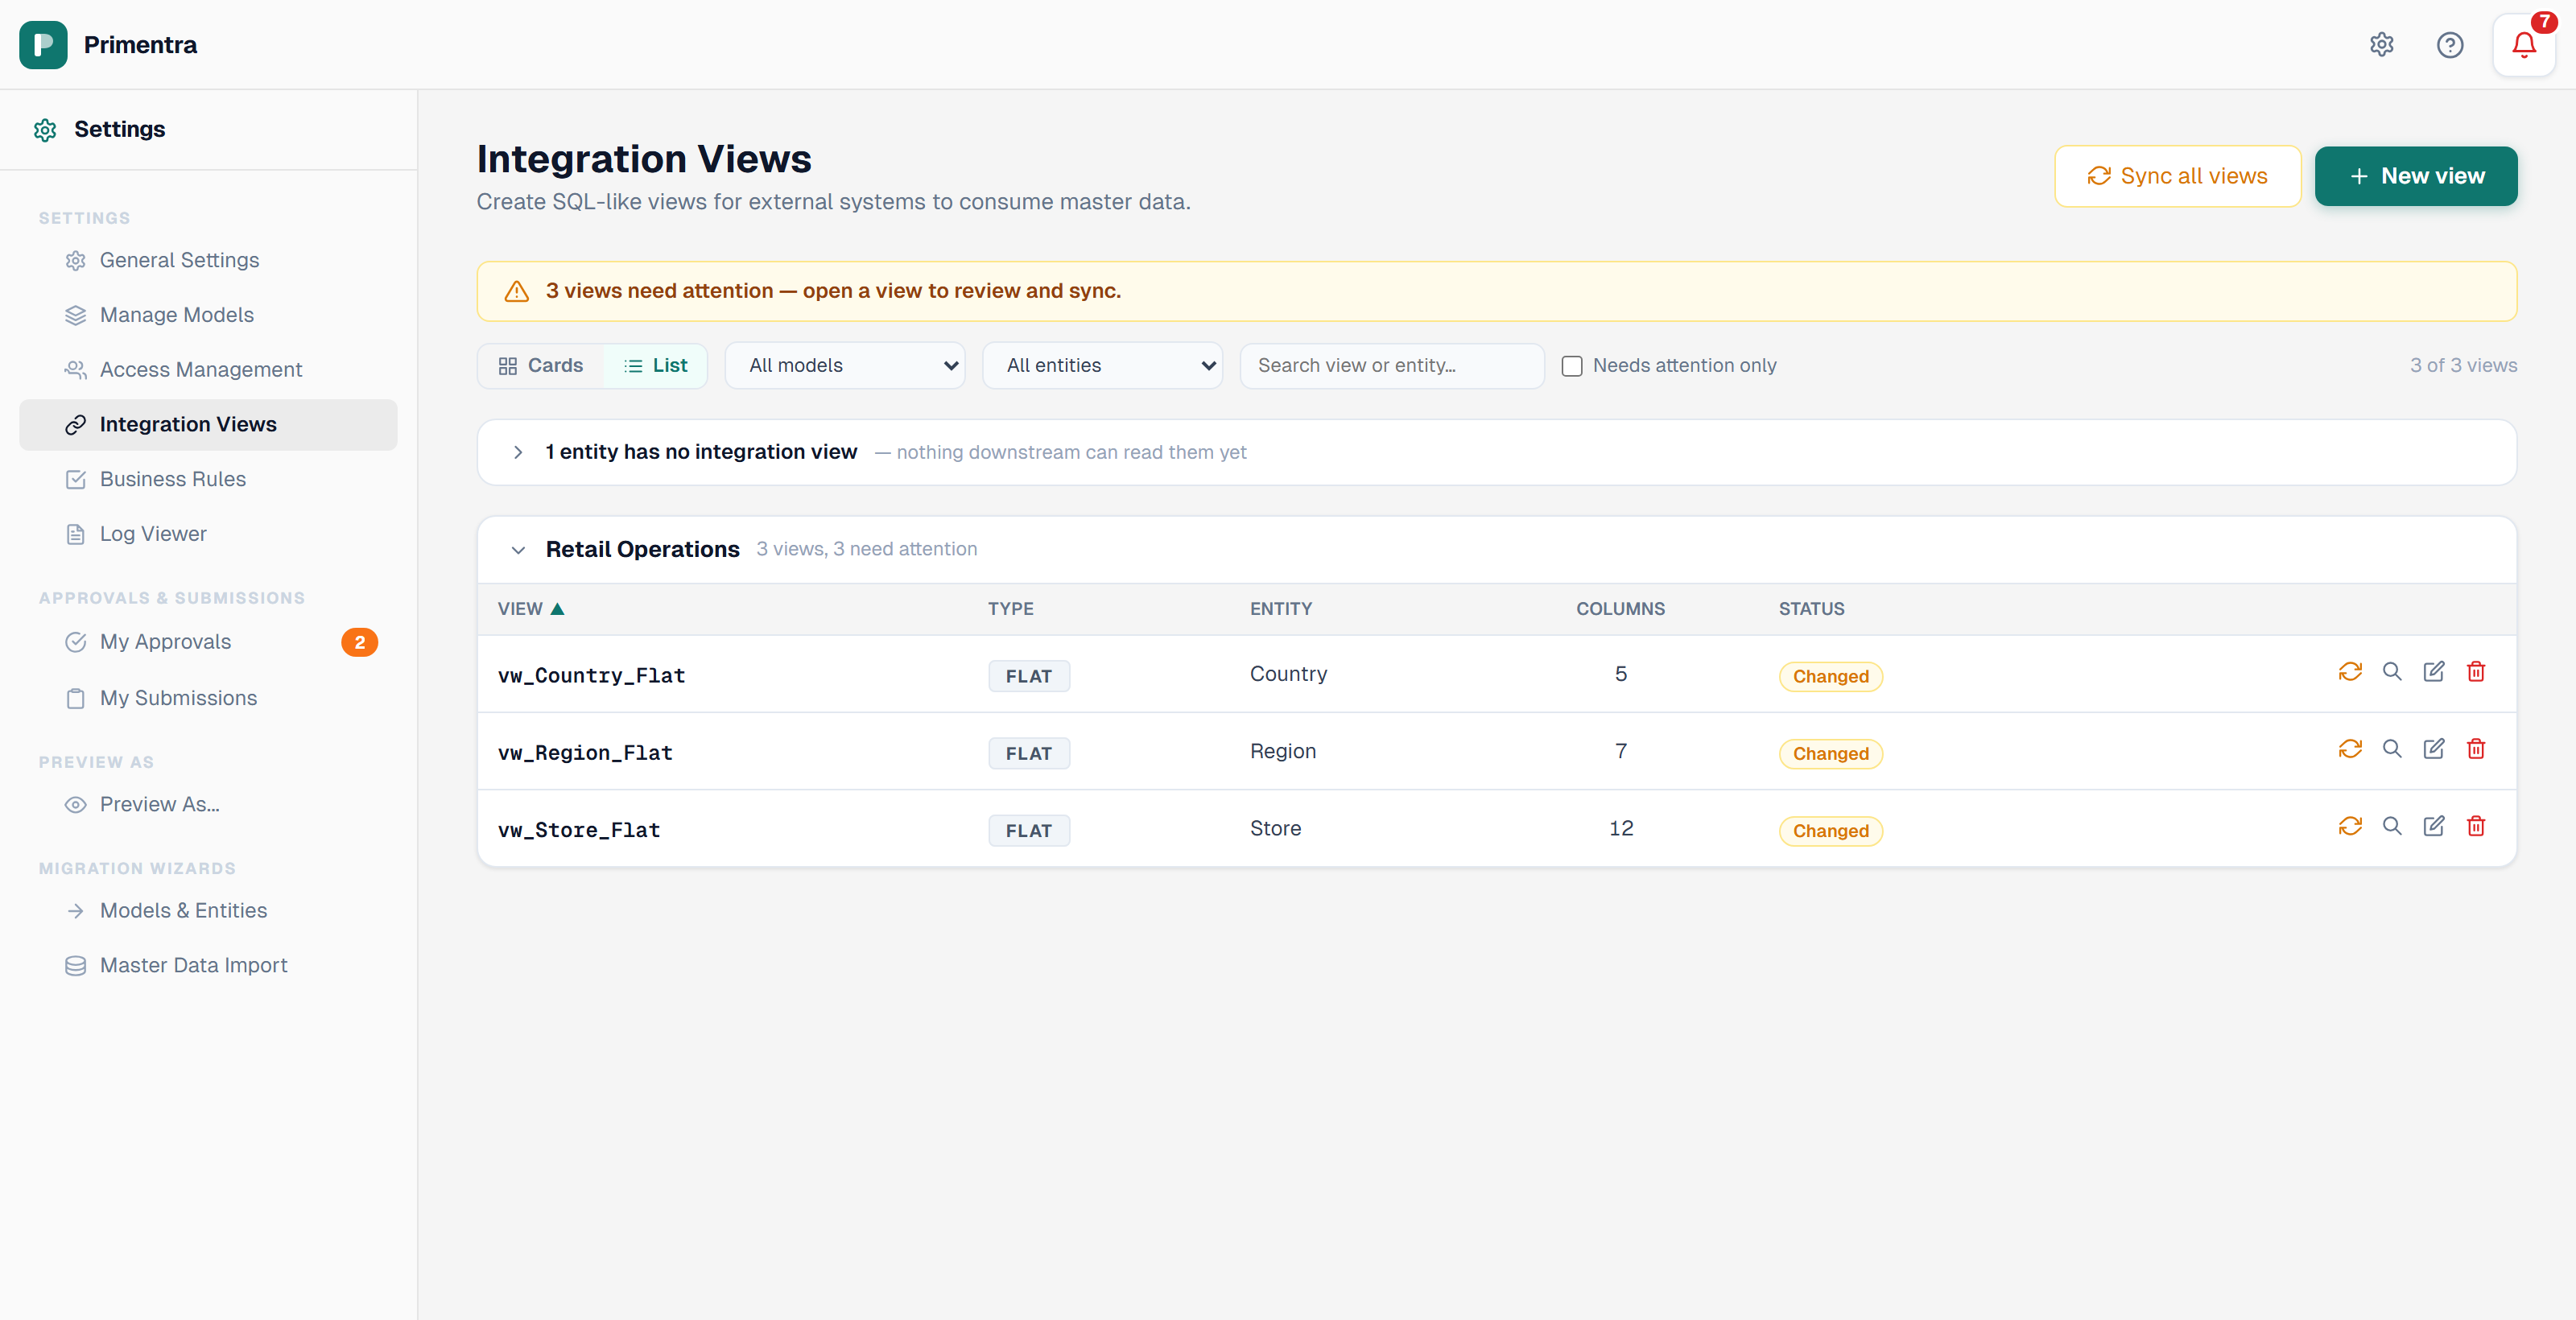Delete the vw_Country_Flat view
Screen dimensions: 2576x1320
2476,672
